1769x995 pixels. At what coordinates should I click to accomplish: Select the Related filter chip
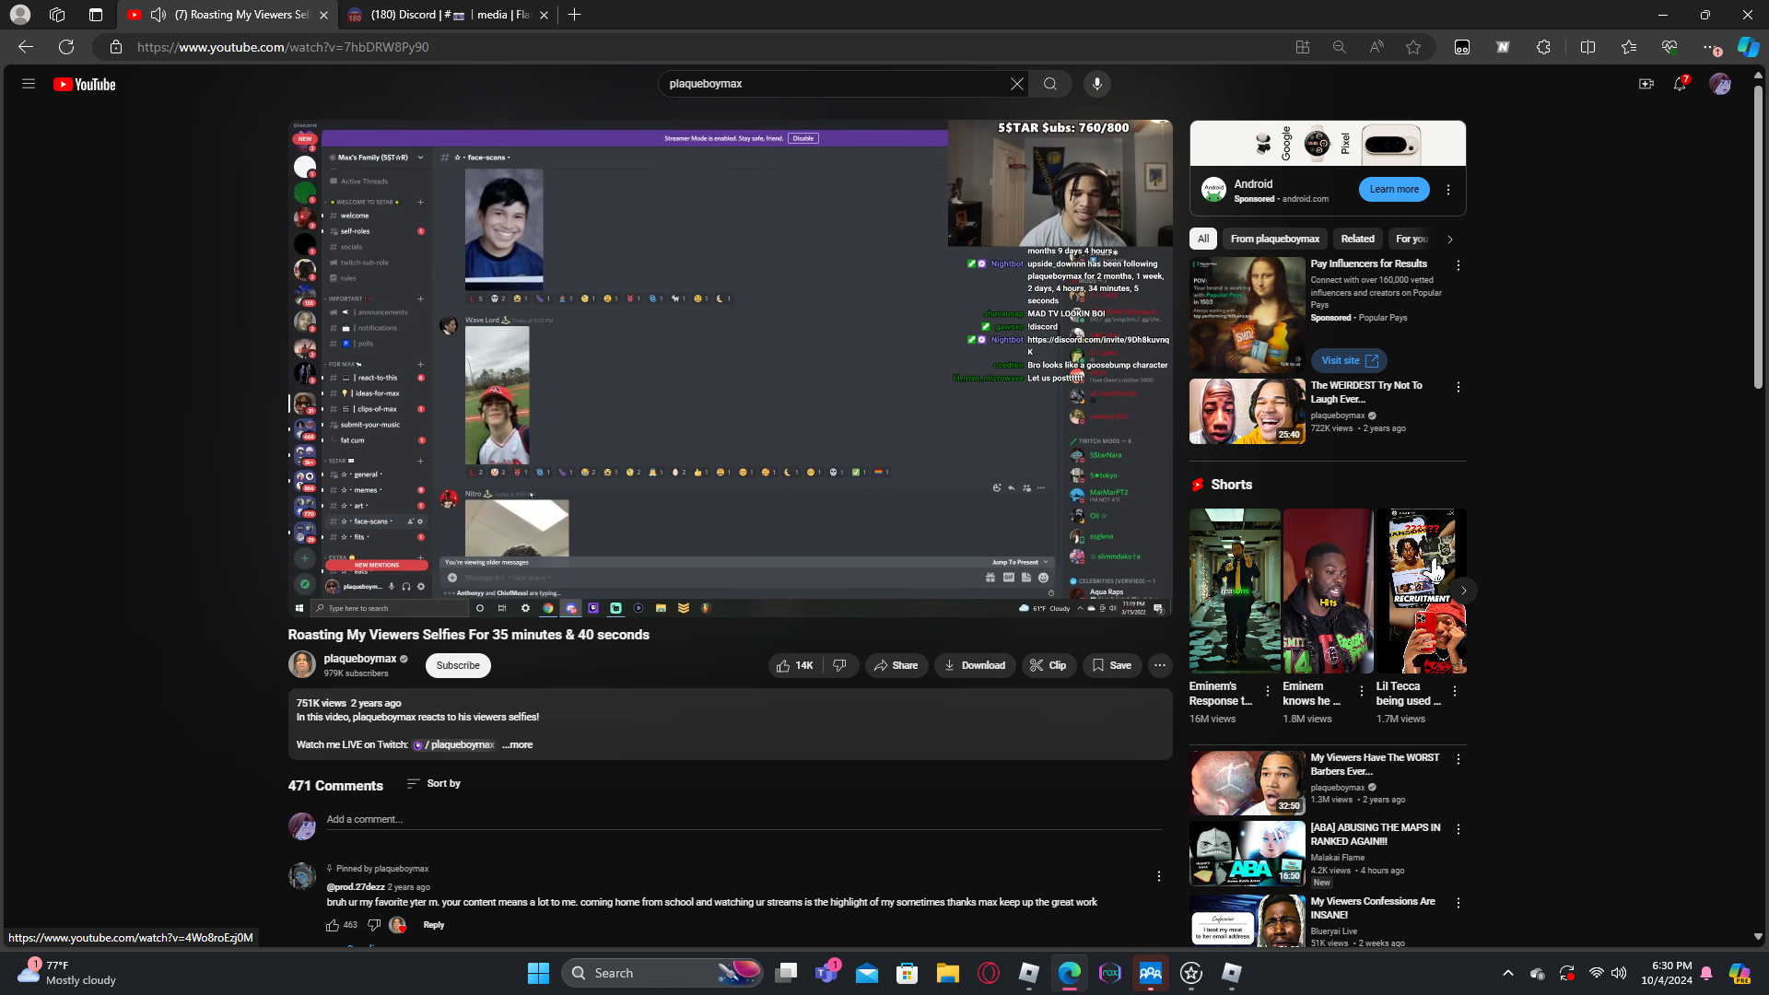tap(1358, 239)
